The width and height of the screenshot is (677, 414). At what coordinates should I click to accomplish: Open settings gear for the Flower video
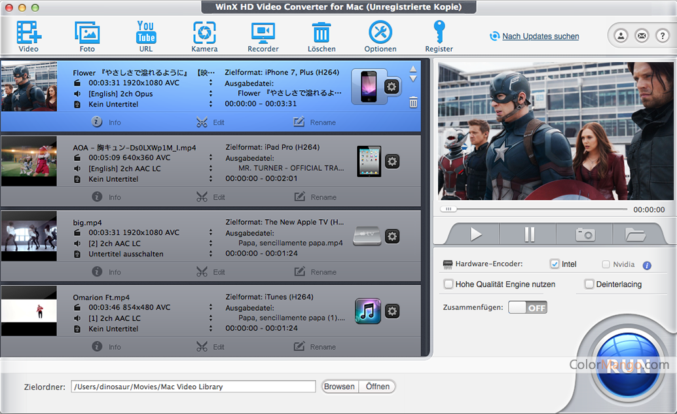pos(392,87)
